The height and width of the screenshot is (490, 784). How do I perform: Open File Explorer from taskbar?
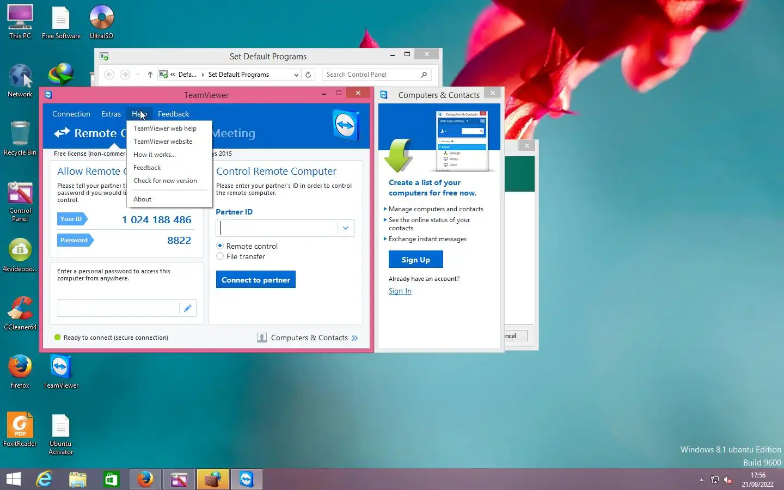click(x=78, y=479)
